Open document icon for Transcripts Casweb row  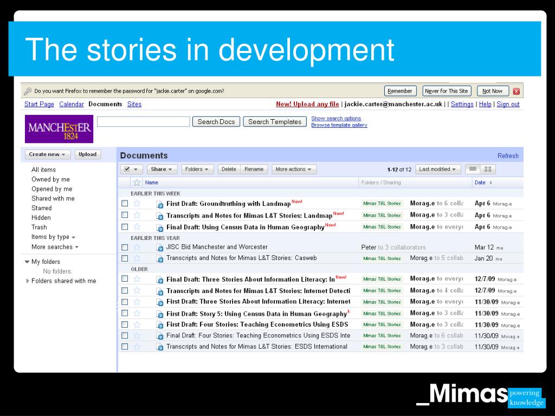(160, 258)
